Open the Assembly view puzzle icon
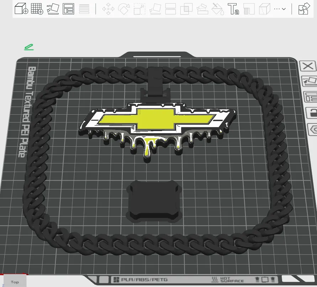317x287 pixels. coord(304,9)
